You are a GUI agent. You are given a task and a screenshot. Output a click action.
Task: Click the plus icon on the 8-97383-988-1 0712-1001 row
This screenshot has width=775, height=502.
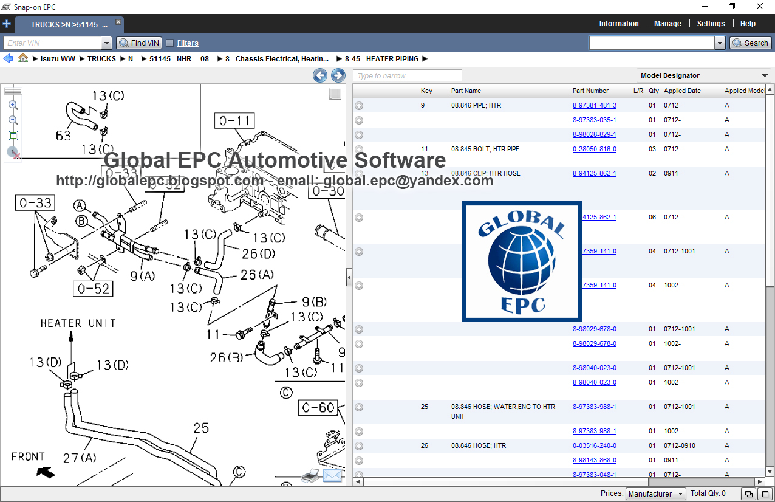(x=359, y=407)
